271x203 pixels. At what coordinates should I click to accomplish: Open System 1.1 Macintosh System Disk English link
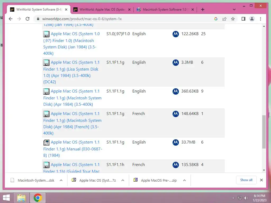(x=72, y=98)
